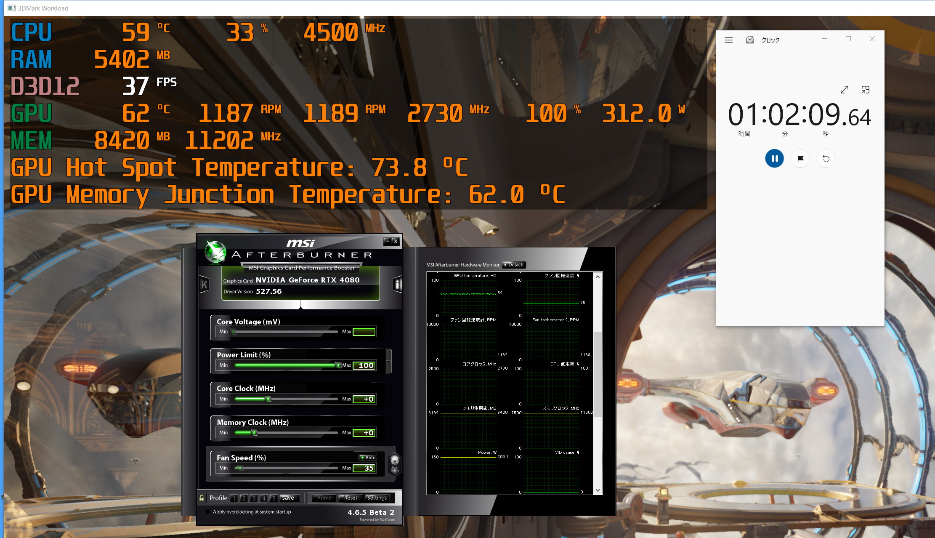Image resolution: width=935 pixels, height=538 pixels.
Task: Open Afterburner Settings
Action: click(x=377, y=498)
